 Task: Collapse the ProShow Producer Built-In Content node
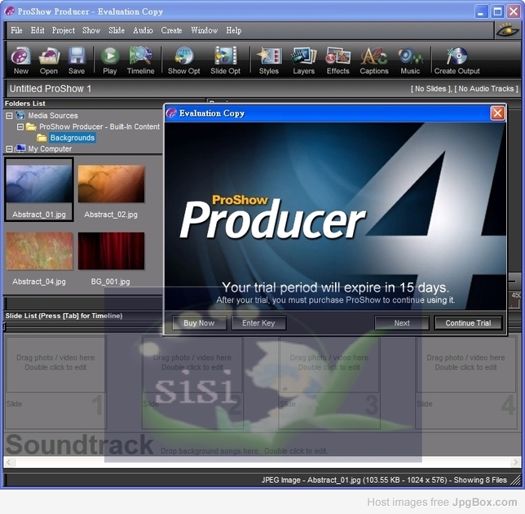(20, 127)
